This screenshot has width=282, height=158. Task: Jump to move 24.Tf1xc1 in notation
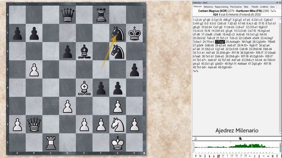tap(208, 42)
